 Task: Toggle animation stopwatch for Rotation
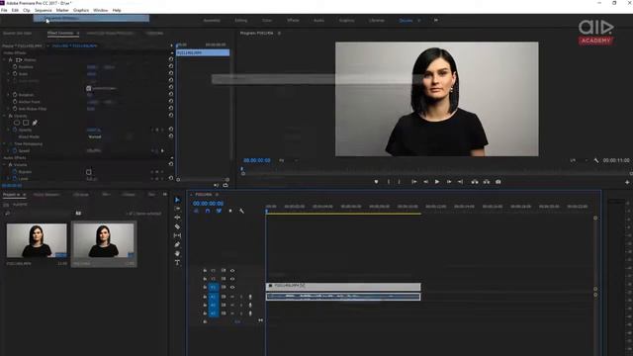(x=15, y=95)
